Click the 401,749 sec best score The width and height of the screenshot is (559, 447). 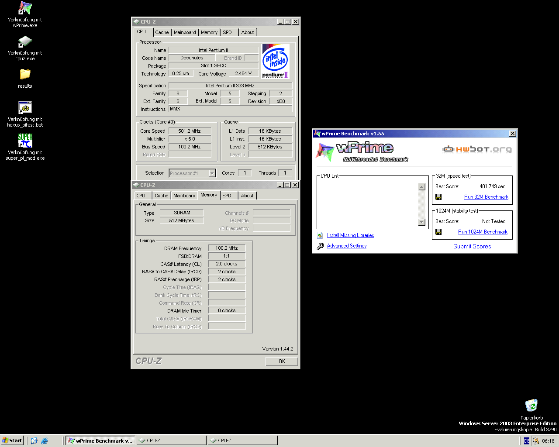coord(492,186)
